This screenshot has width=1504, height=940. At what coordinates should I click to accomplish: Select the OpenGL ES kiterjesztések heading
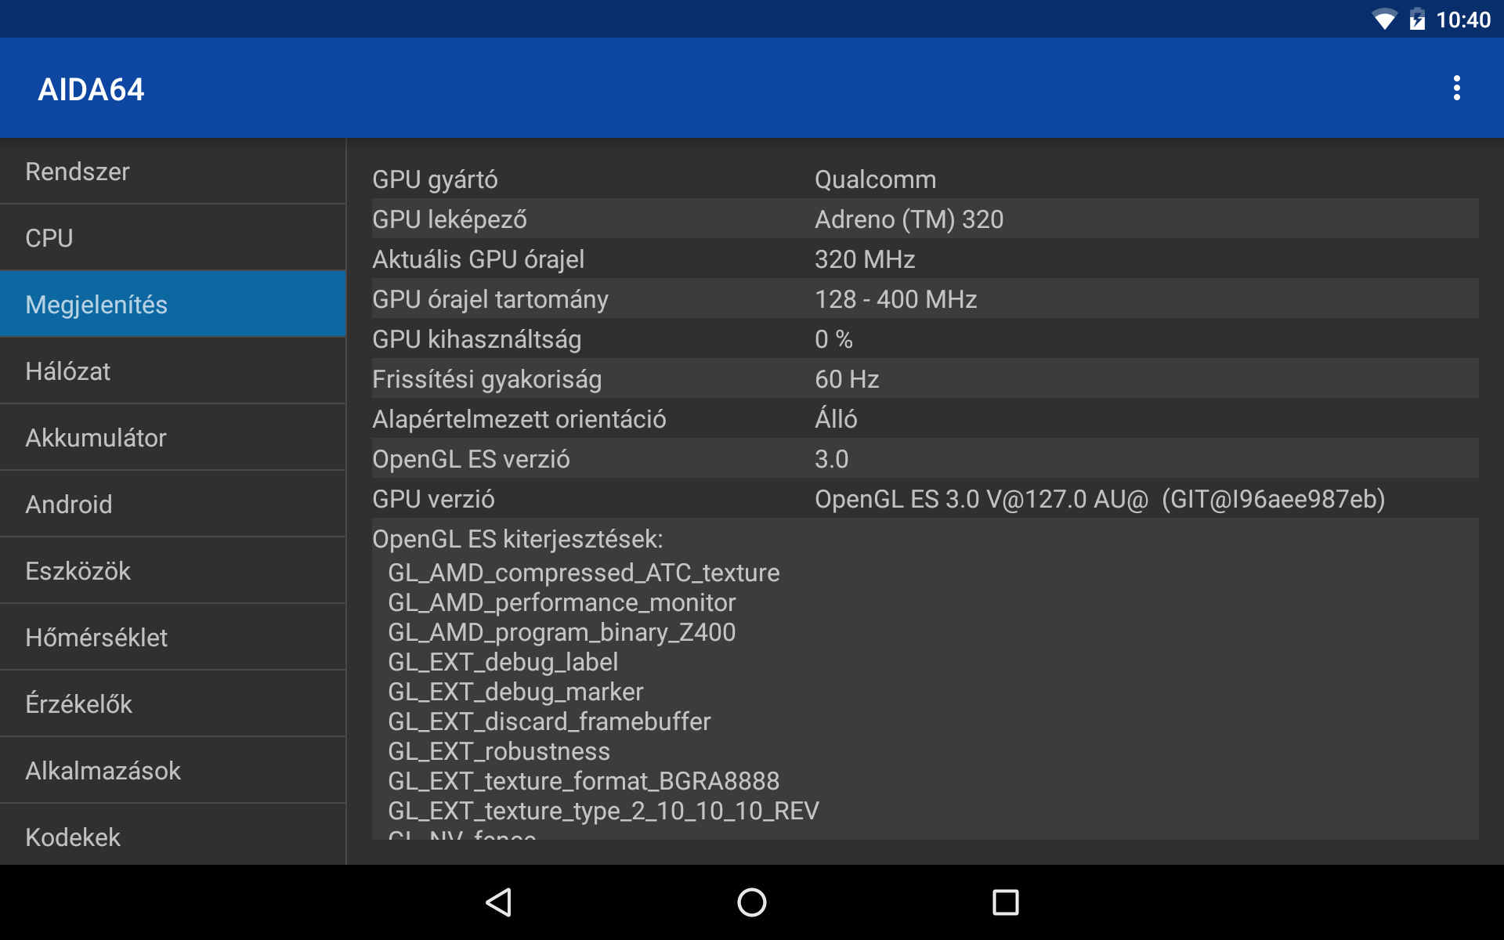click(x=517, y=539)
